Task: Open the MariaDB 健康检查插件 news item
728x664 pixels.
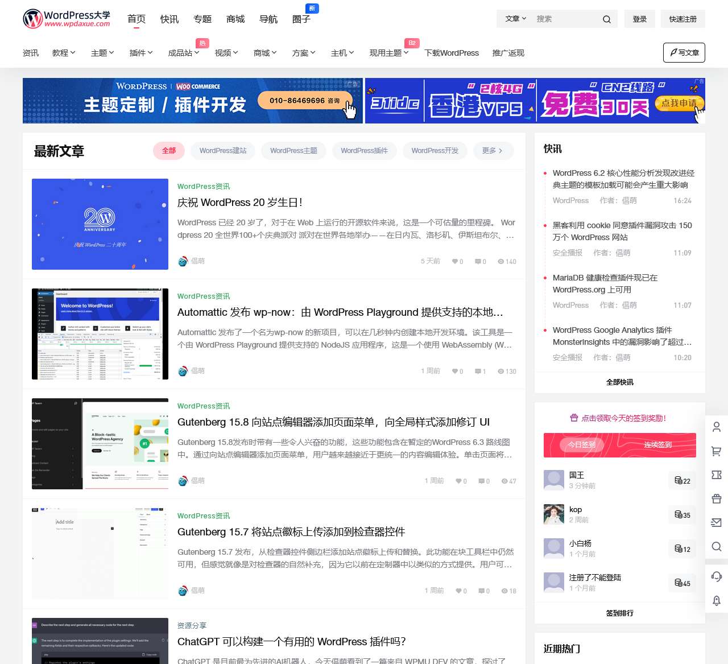Action: (x=605, y=283)
